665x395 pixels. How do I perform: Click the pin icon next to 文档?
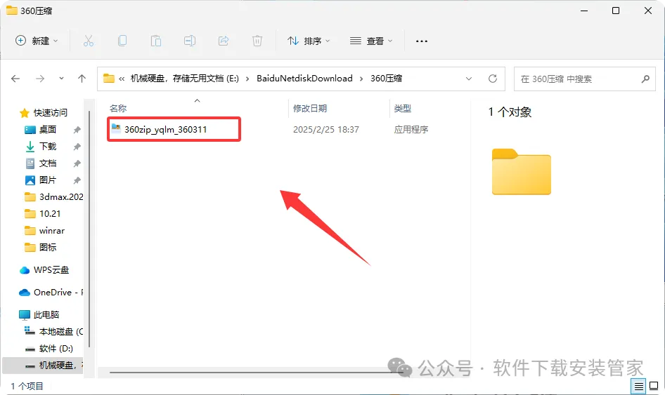pyautogui.click(x=77, y=164)
